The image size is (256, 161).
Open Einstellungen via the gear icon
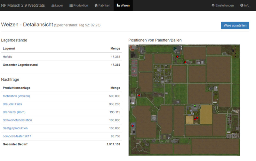(x=213, y=5)
